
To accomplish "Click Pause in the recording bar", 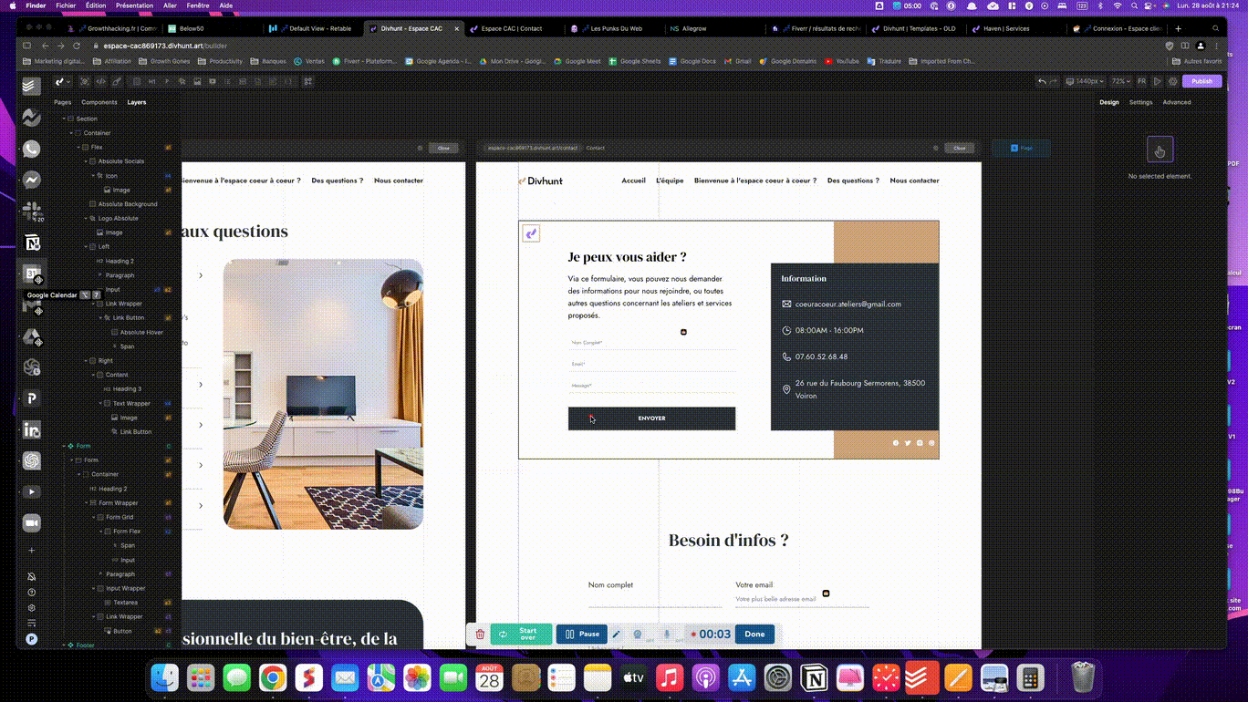I will point(581,635).
